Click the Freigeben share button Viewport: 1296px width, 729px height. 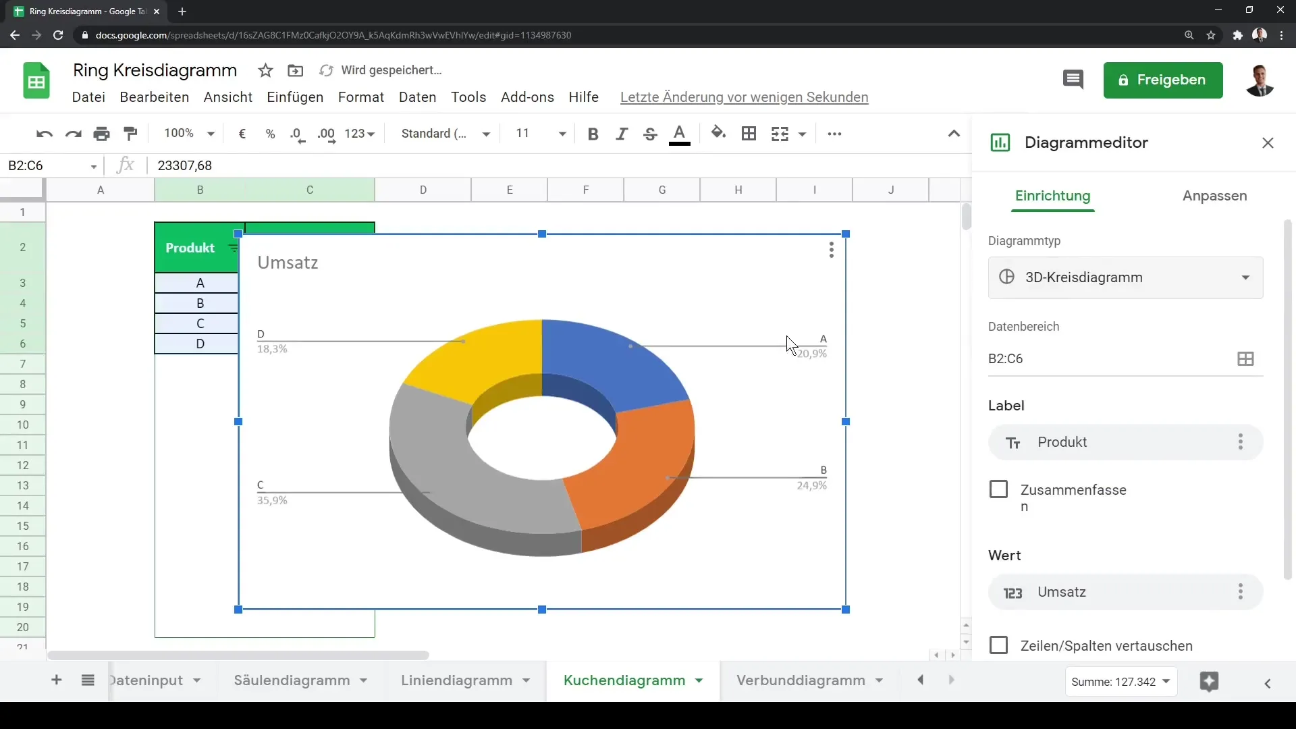pos(1163,80)
